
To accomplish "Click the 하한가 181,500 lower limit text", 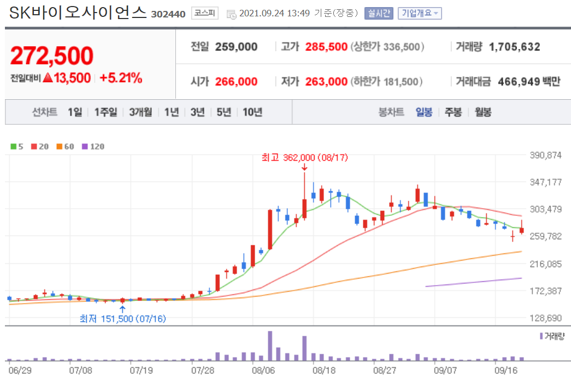I will click(387, 82).
